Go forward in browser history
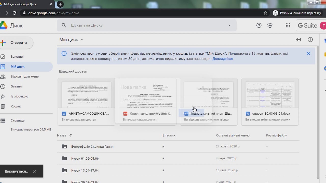The image size is (326, 183). coord(6,13)
